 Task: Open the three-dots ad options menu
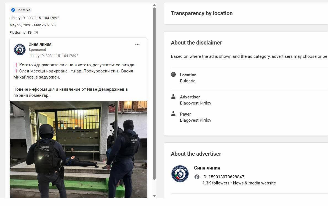click(137, 44)
